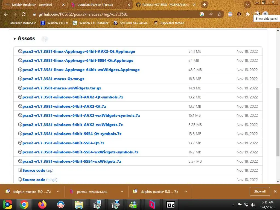Viewport: 280px width, 210px height.
Task: Download windows AVX2 wxWidgets-symbols.7z
Action: point(81,116)
